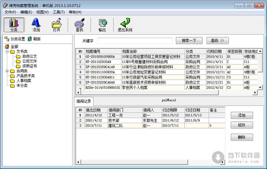Click the 添加 button beside borrow records
267x169 pixels.
click(x=242, y=115)
